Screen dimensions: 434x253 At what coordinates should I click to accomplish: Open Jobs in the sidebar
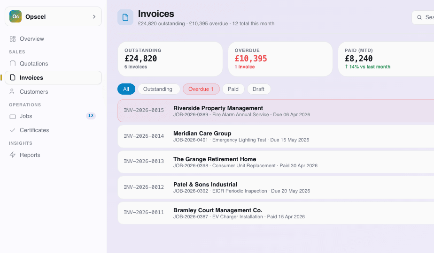(x=26, y=116)
